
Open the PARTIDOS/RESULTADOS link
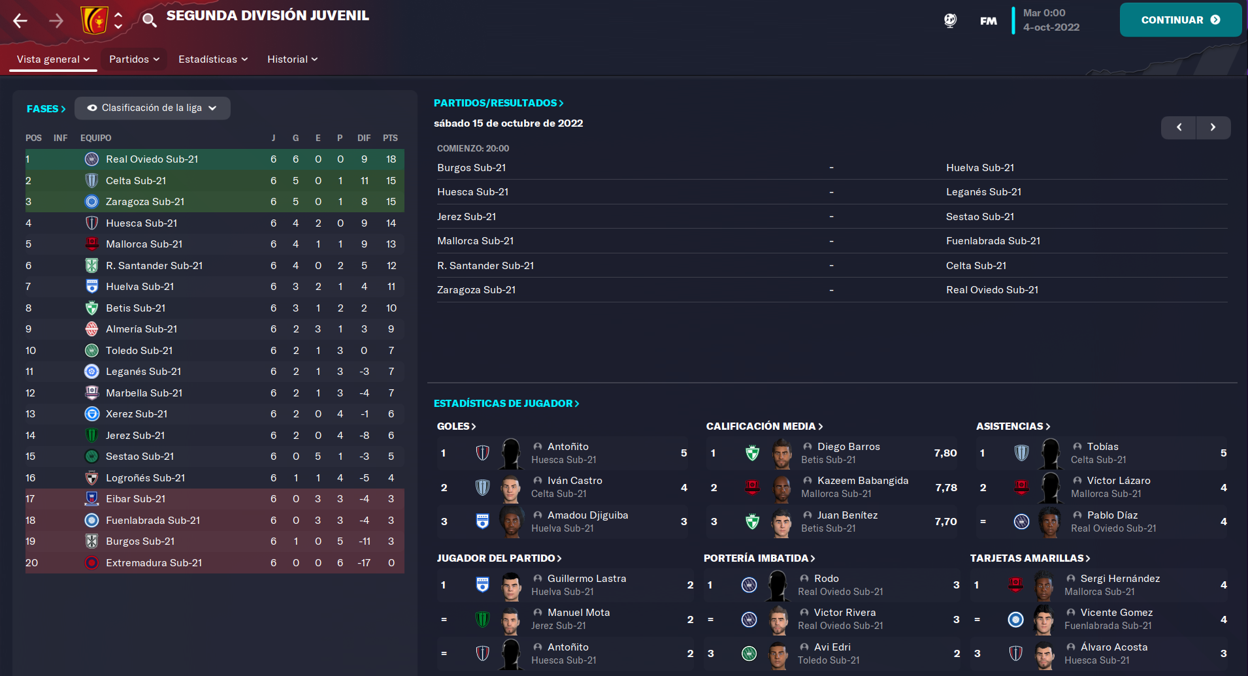[x=499, y=103]
